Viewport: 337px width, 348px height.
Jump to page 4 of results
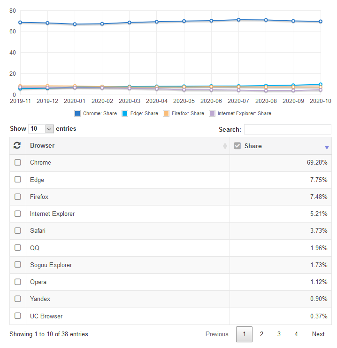tap(296, 334)
